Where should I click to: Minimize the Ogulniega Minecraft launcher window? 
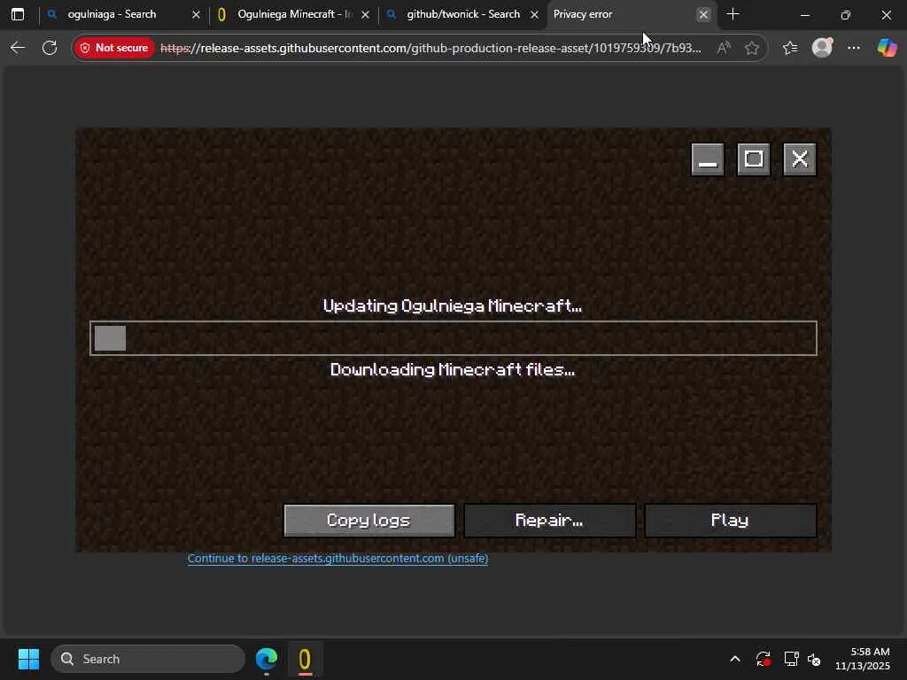[x=708, y=159]
